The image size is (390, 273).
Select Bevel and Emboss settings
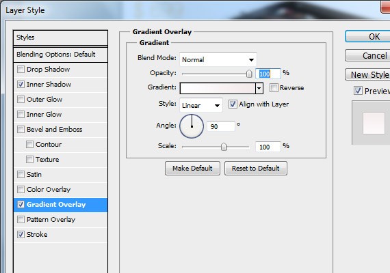point(54,129)
